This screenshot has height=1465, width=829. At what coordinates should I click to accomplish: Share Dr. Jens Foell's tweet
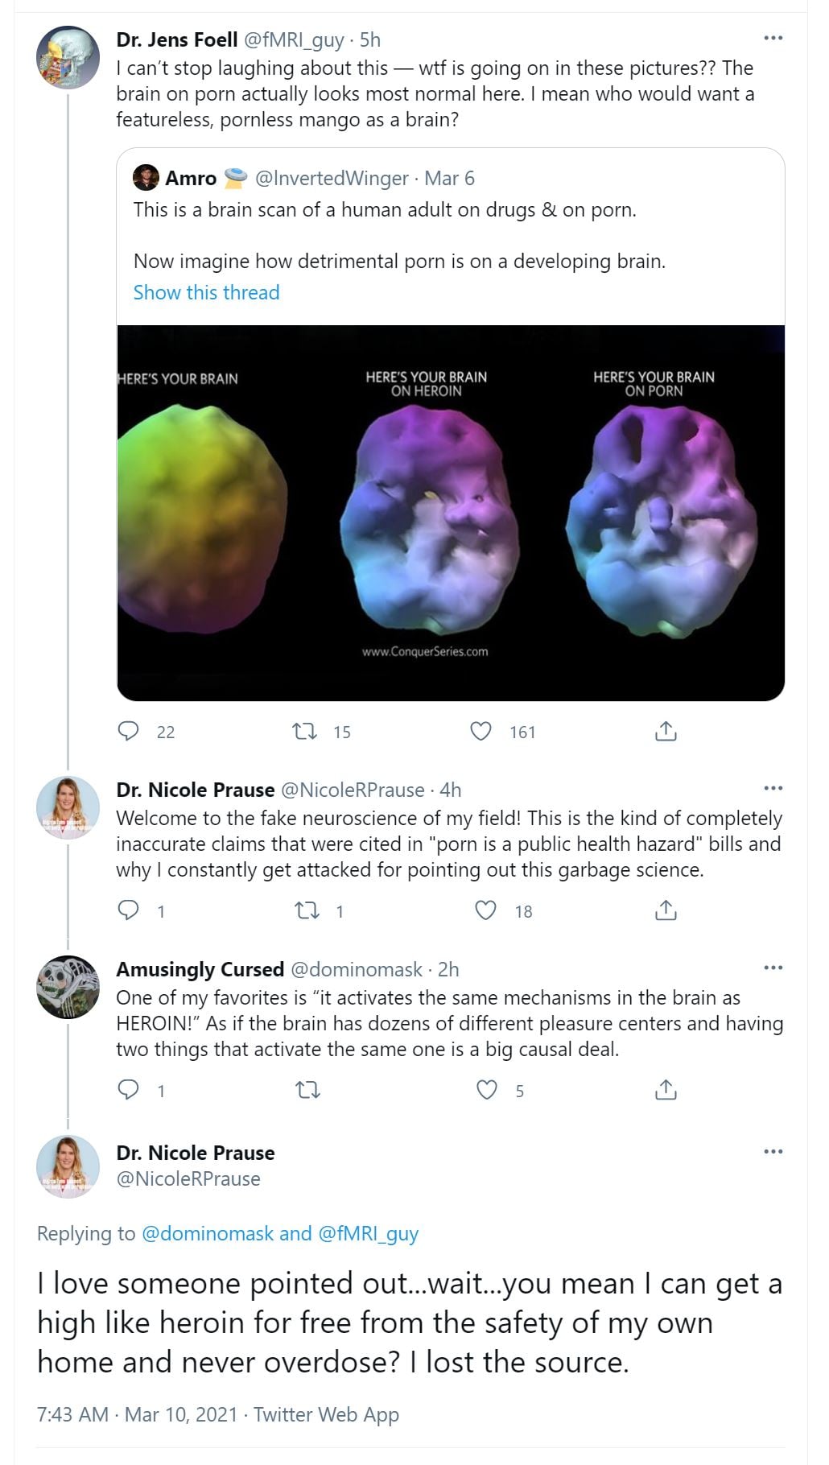coord(666,731)
